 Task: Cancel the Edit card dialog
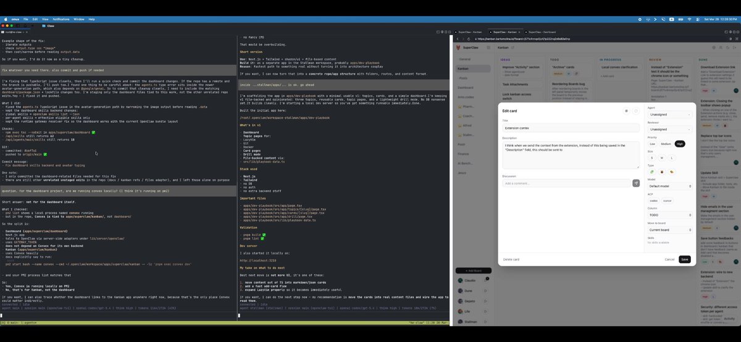point(669,259)
